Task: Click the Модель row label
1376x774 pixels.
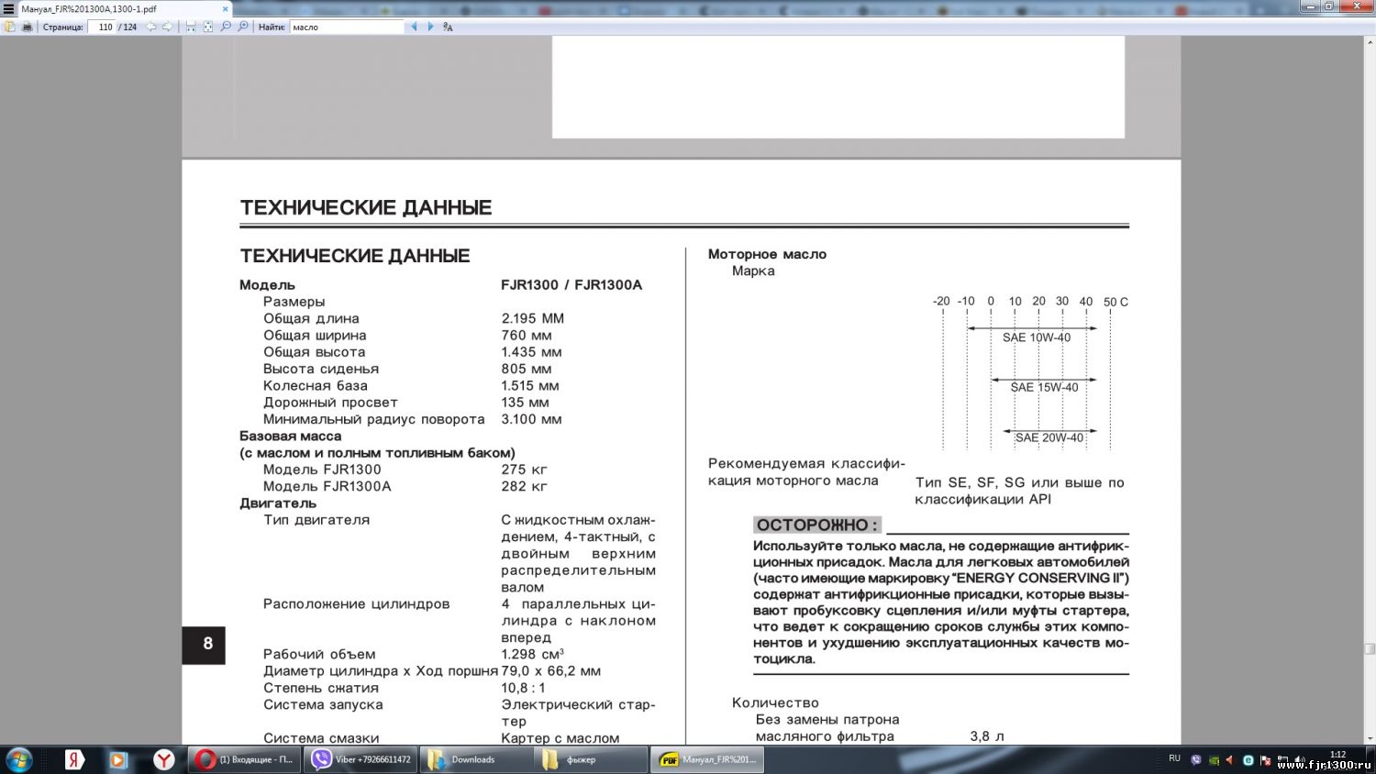Action: click(267, 285)
